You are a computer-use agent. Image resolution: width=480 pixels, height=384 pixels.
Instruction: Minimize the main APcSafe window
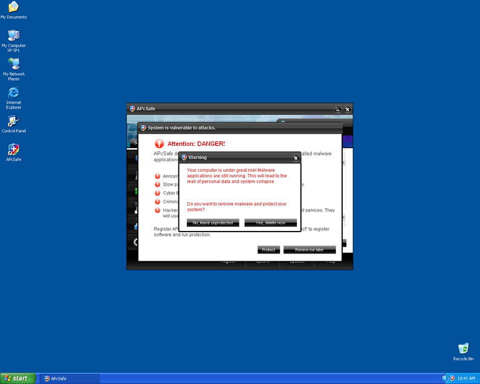(x=337, y=109)
